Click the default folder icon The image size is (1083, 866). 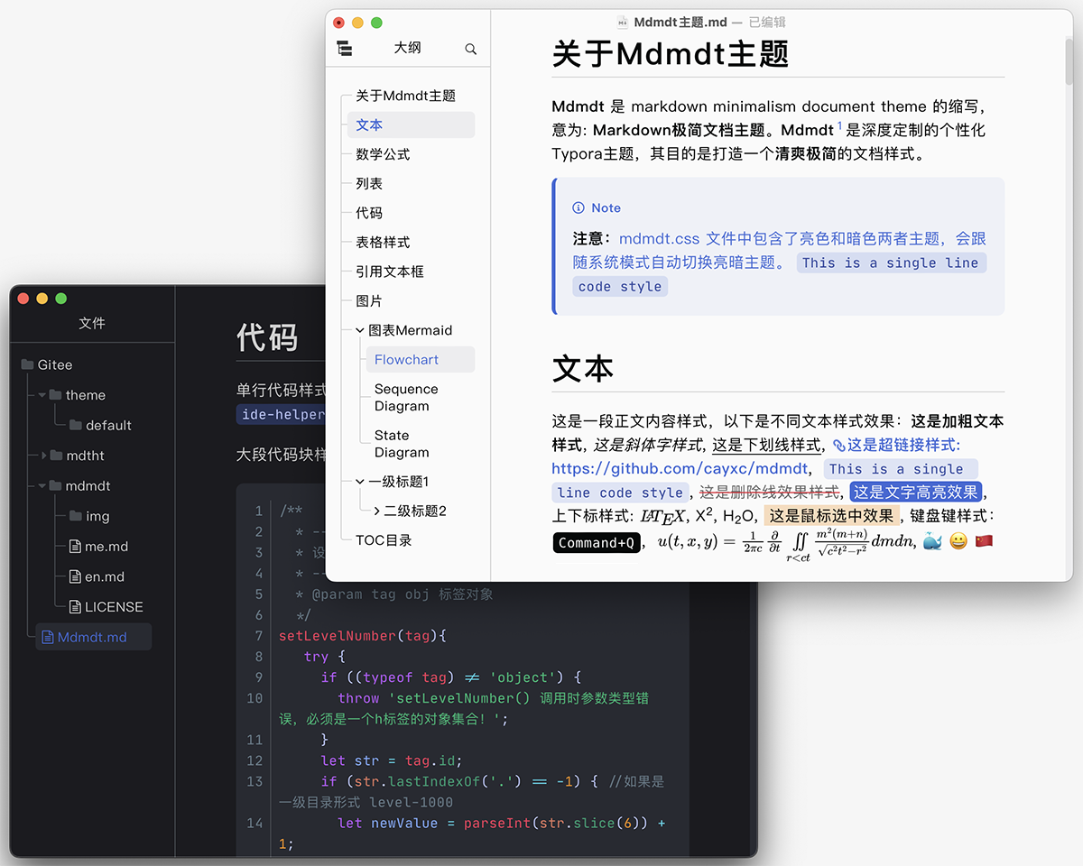(76, 425)
